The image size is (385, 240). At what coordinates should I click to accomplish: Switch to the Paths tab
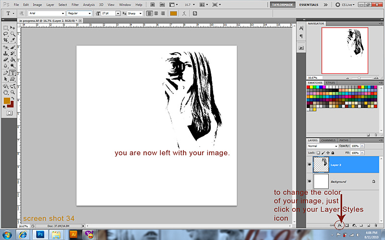click(x=344, y=140)
